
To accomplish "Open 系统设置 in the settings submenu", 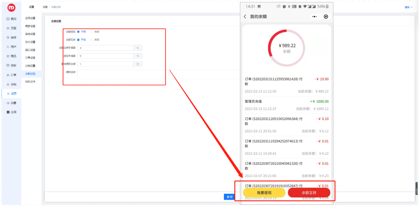I will (30, 34).
